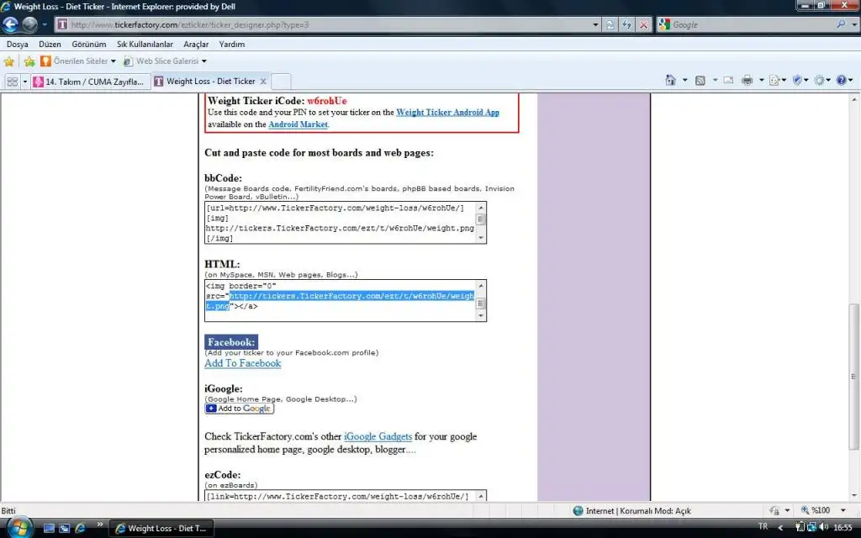
Task: Expand the zoom level dropdown arrow
Action: tap(843, 510)
